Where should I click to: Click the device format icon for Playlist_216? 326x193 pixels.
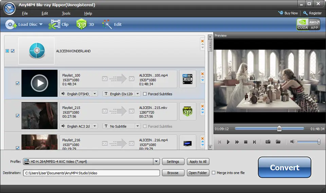tap(187, 143)
